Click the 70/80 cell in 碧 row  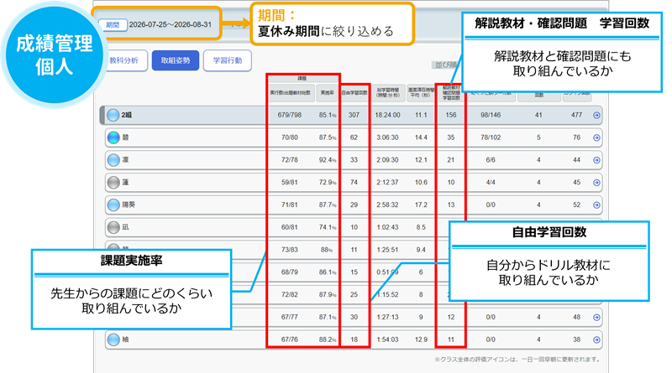(290, 137)
